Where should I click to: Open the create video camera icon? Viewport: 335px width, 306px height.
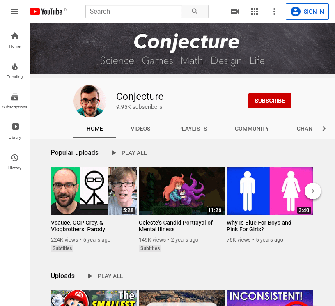[x=235, y=12]
